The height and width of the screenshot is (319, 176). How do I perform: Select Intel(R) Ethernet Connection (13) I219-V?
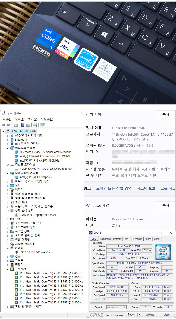pyautogui.click(x=45, y=156)
